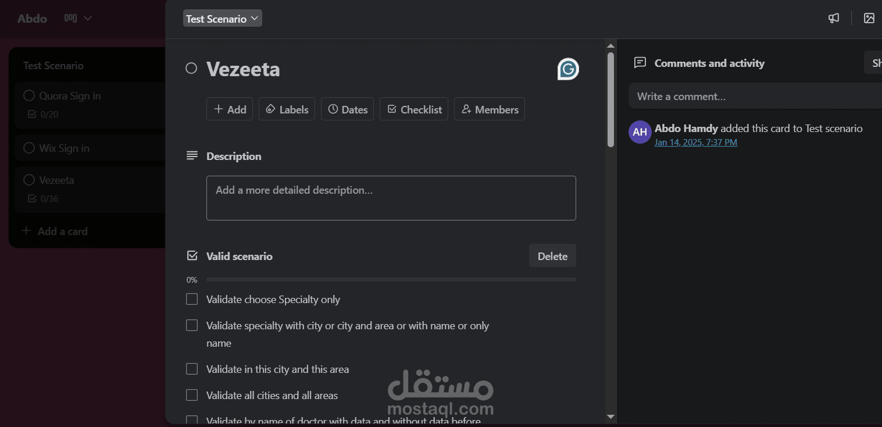Click the description text box
The image size is (882, 427).
[391, 198]
